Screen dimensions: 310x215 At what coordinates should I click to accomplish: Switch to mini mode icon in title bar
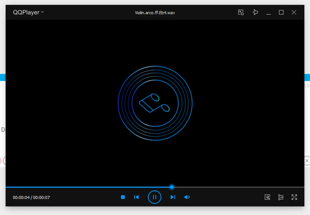coord(241,12)
